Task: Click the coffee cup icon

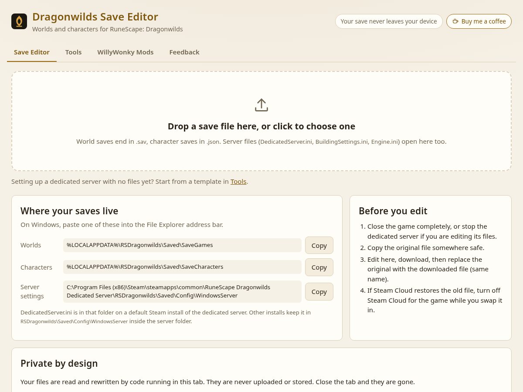Action: (x=455, y=21)
